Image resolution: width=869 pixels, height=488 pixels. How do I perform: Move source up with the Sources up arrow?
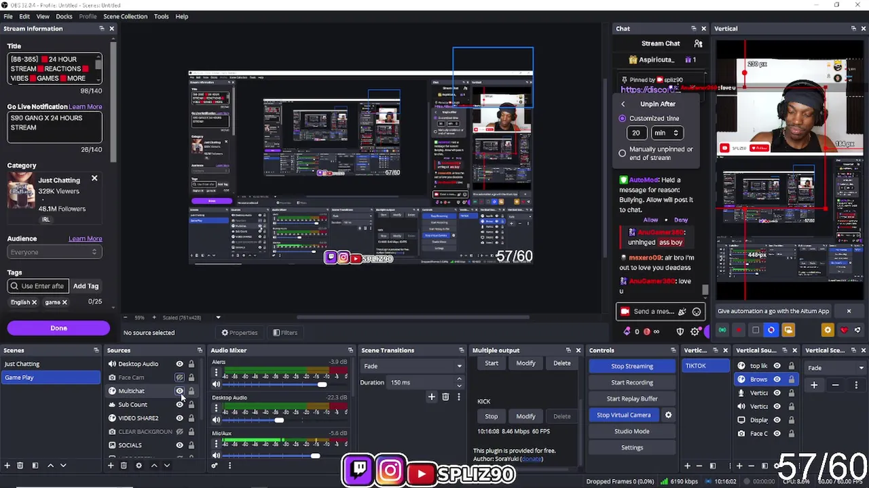[154, 466]
